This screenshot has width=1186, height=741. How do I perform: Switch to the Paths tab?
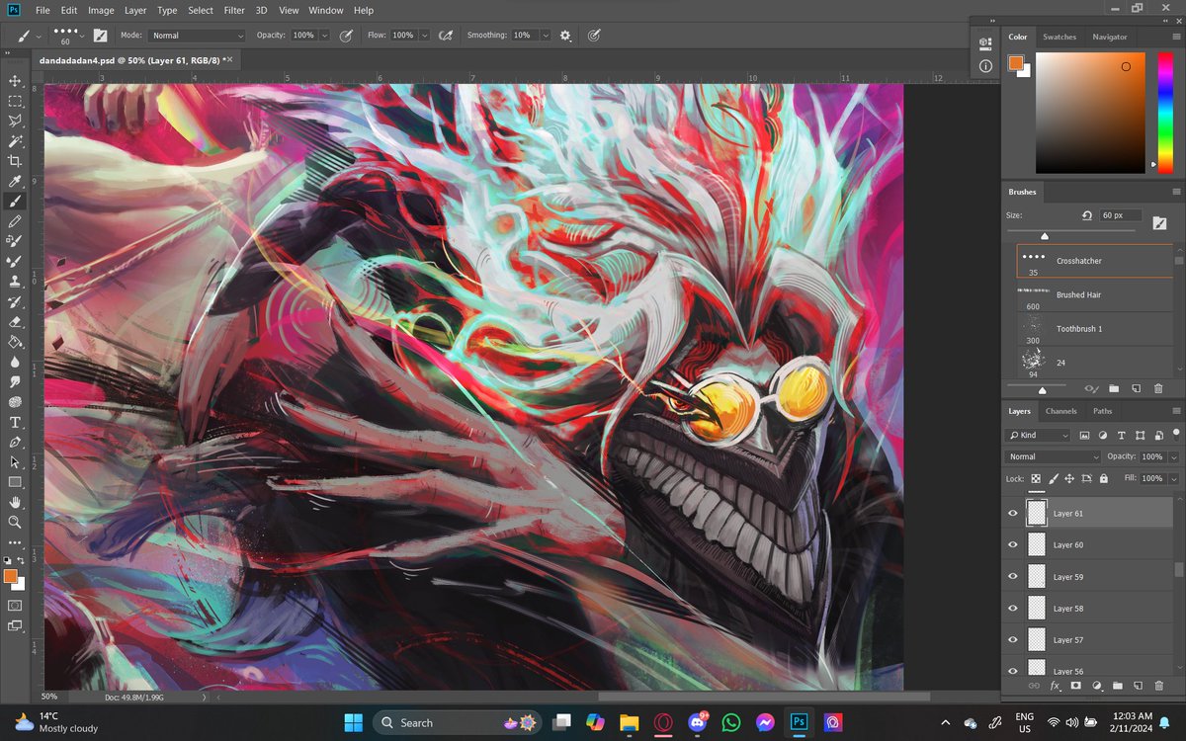click(x=1103, y=411)
